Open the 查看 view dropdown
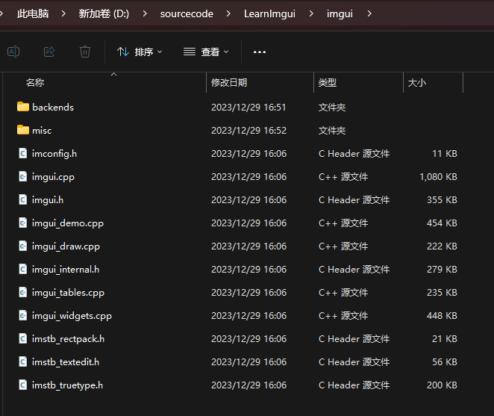Screen dimensions: 494x416 pyautogui.click(x=206, y=52)
